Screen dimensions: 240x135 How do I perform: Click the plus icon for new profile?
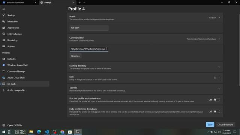tap(4, 90)
